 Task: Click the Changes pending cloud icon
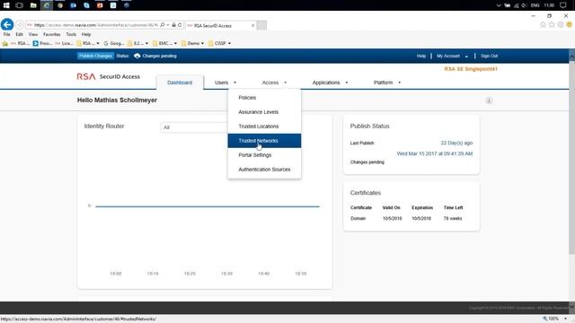click(137, 56)
